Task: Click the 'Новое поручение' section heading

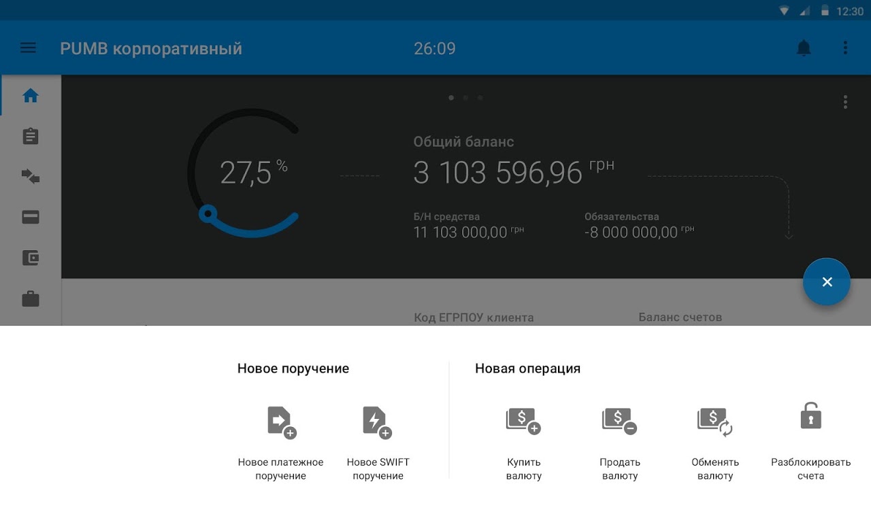Action: (x=293, y=369)
